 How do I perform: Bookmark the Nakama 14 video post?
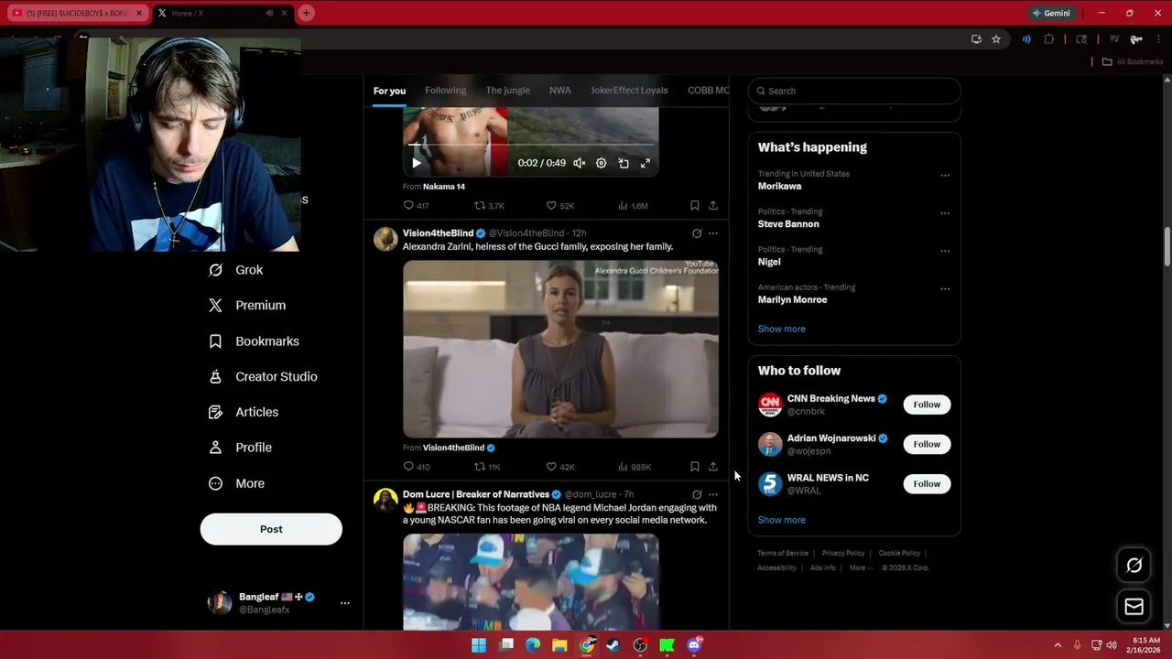(695, 206)
